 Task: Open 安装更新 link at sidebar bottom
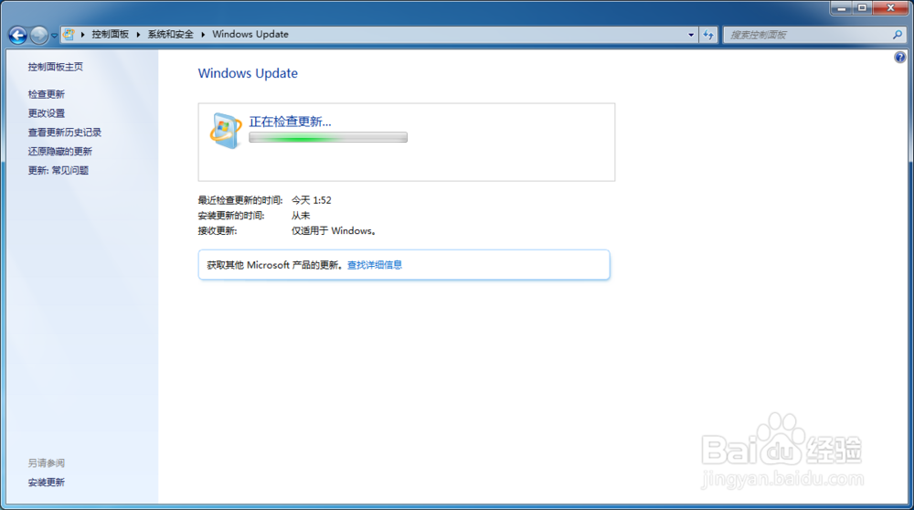coord(46,483)
